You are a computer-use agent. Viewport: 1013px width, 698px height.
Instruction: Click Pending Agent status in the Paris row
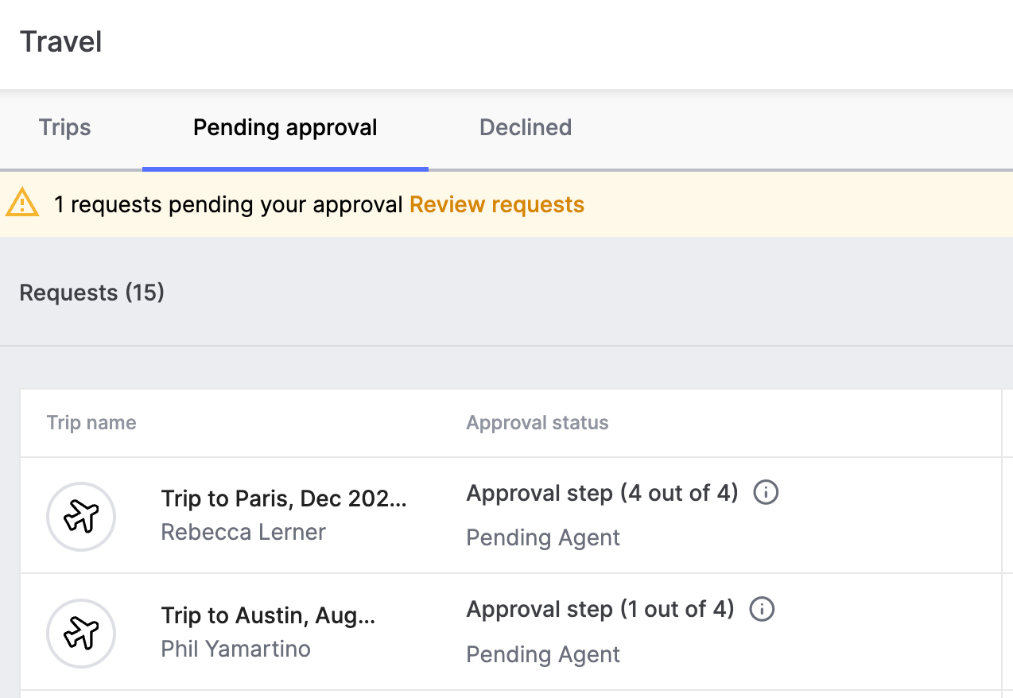pyautogui.click(x=542, y=538)
